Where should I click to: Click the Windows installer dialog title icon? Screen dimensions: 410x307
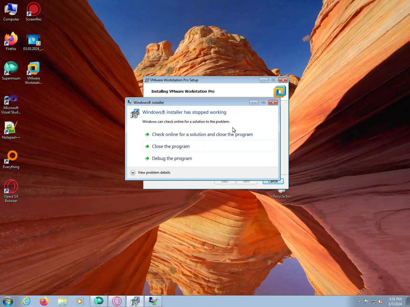pyautogui.click(x=130, y=102)
